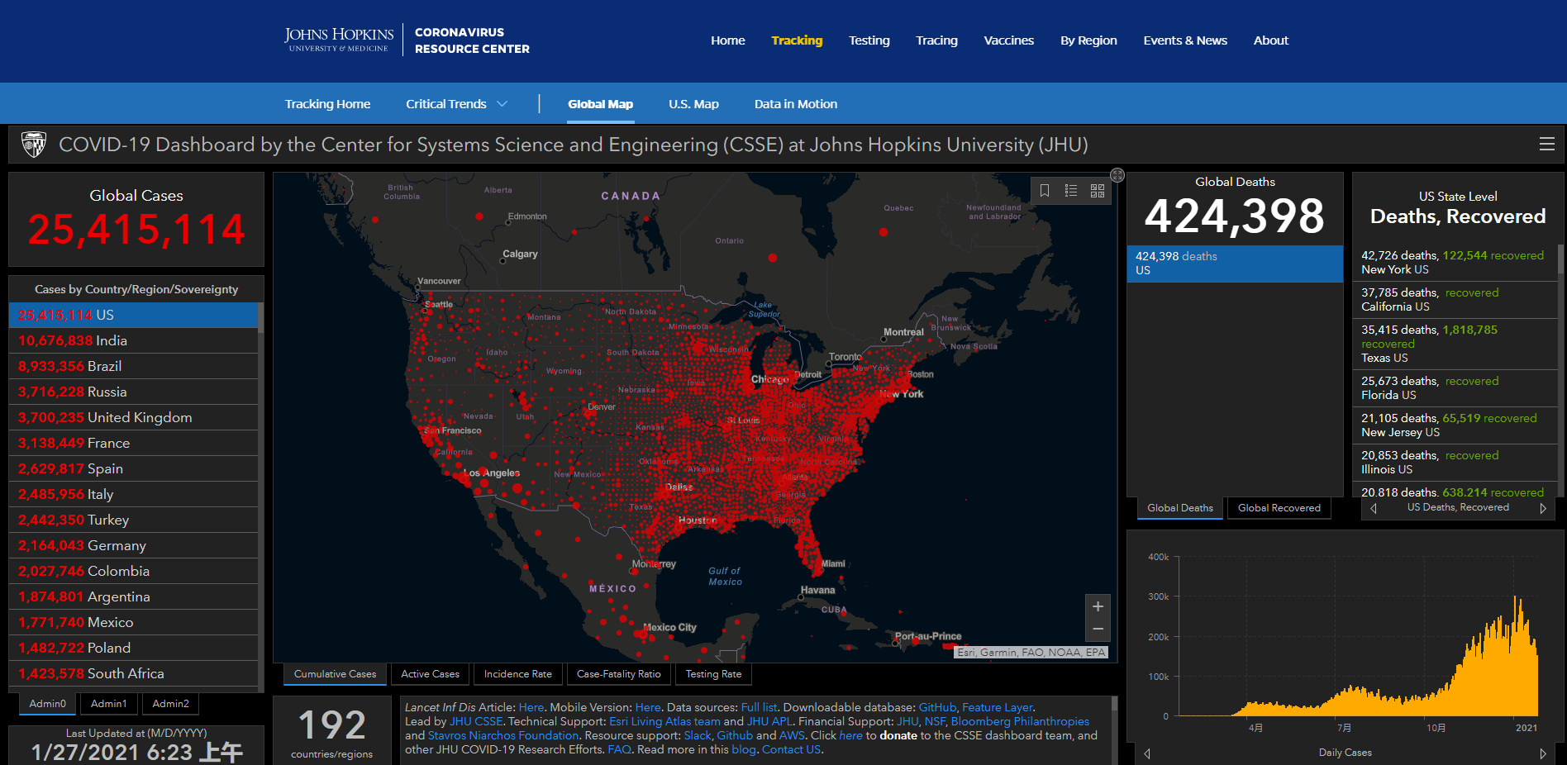Screen dimensions: 1567x765
Task: Select Germany in the country list
Action: 133,545
